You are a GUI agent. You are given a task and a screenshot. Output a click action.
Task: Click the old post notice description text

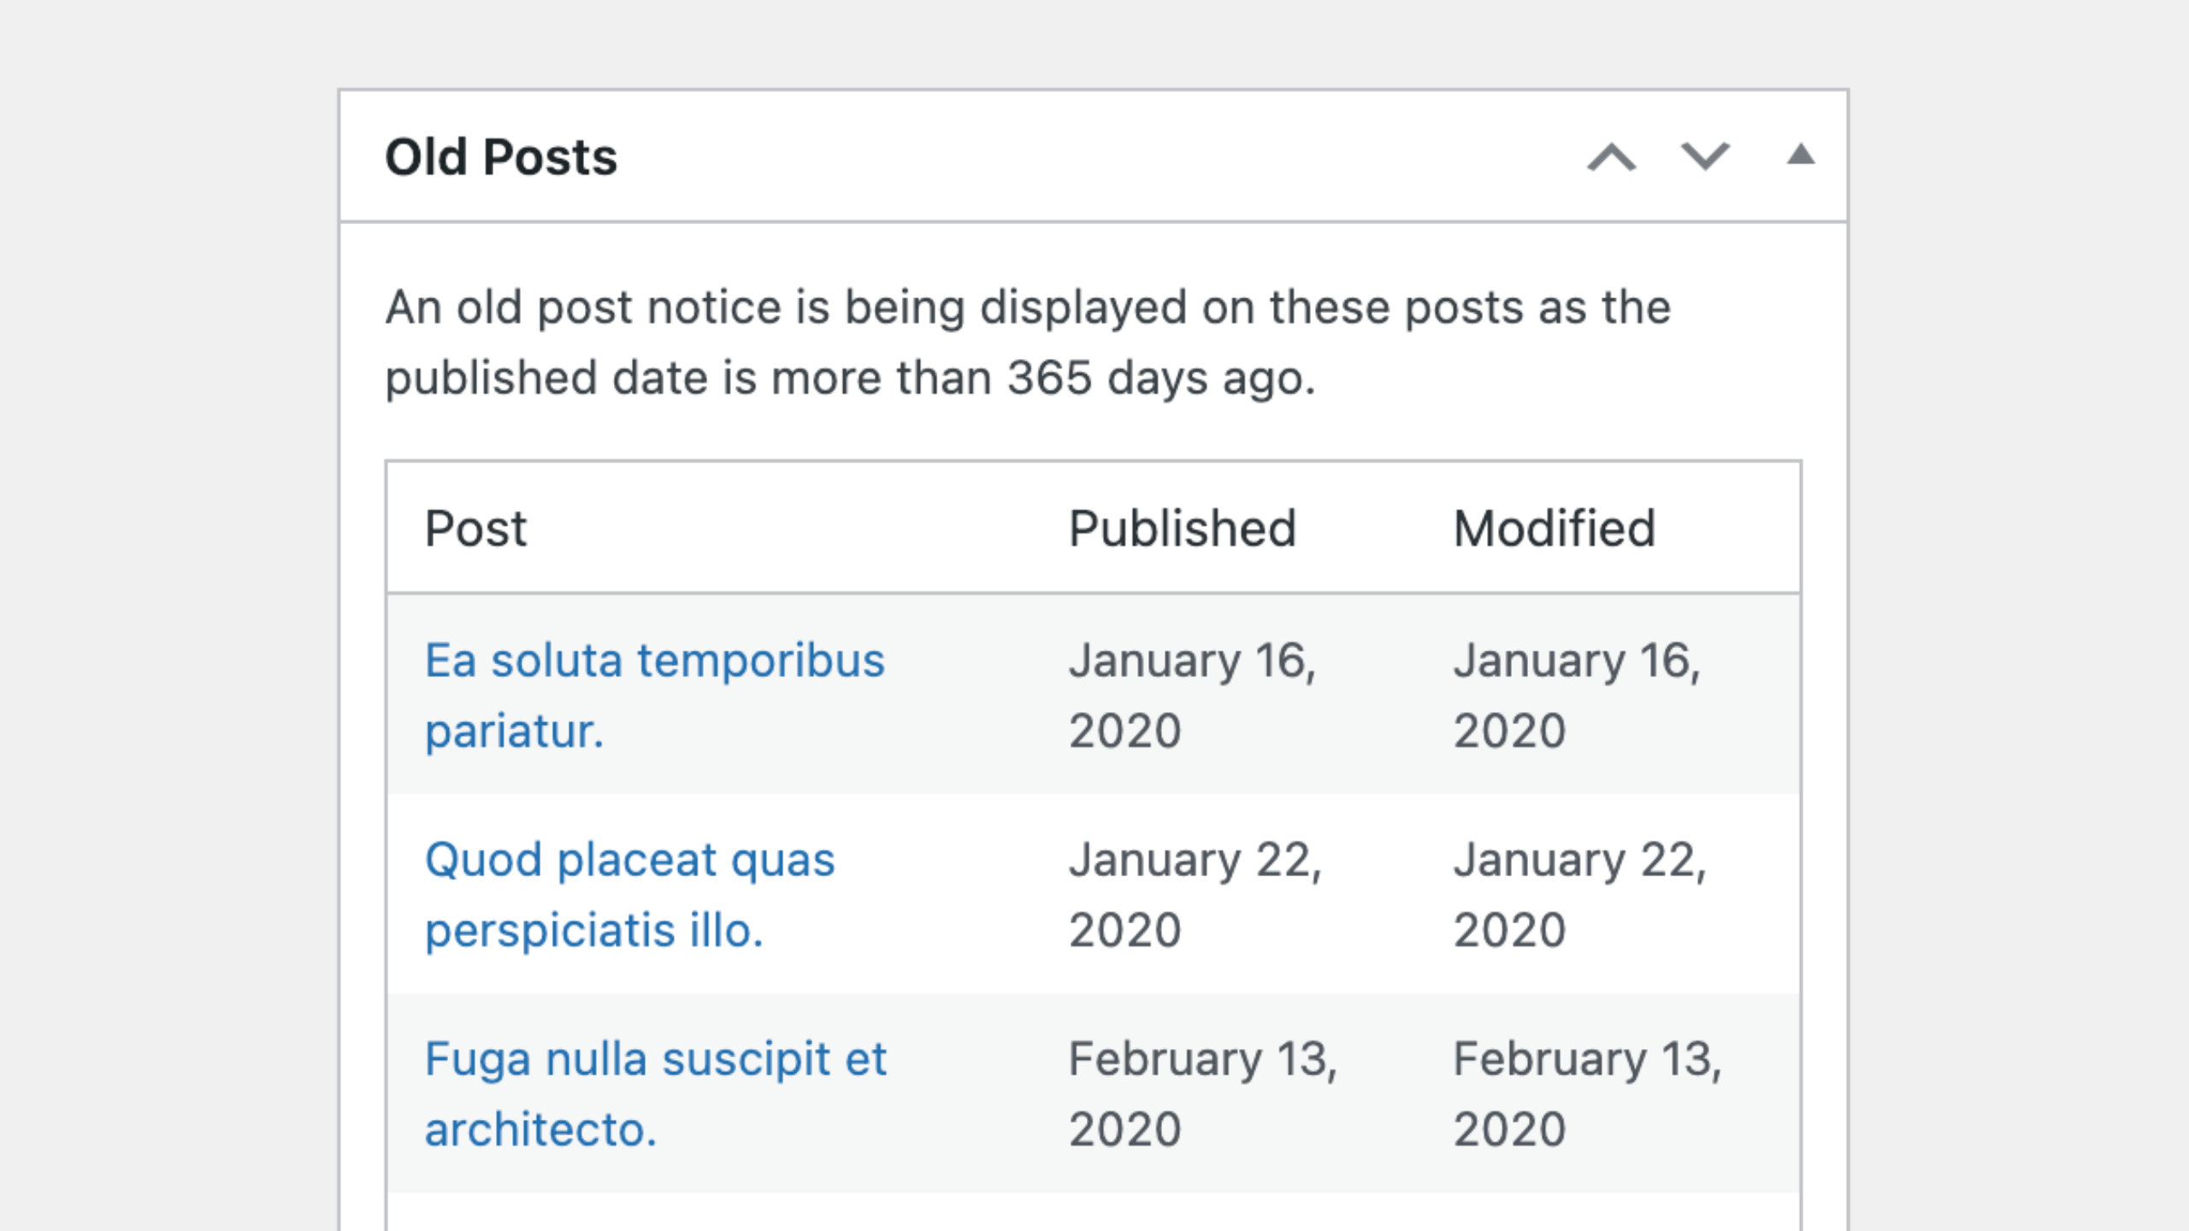coord(1028,343)
